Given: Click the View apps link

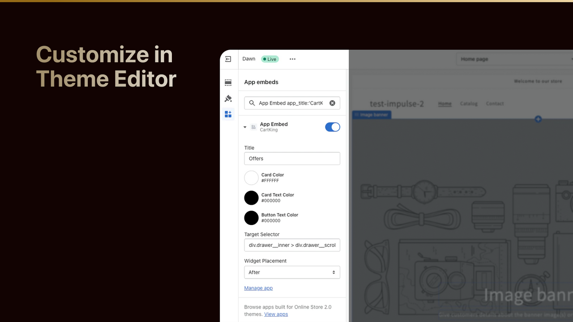Looking at the screenshot, I should click(x=276, y=314).
